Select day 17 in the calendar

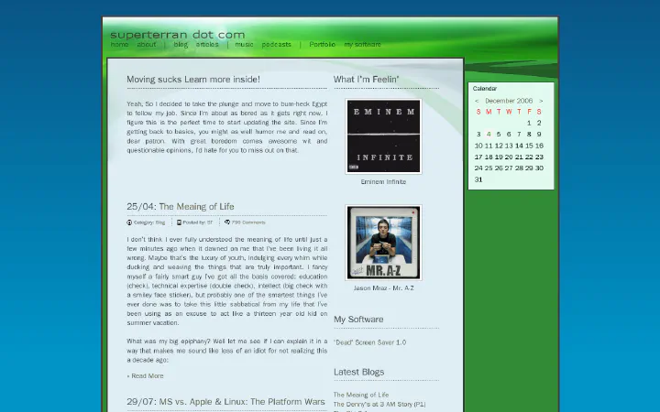478,157
